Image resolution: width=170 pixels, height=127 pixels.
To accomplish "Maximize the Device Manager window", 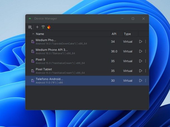I will click(133, 18).
